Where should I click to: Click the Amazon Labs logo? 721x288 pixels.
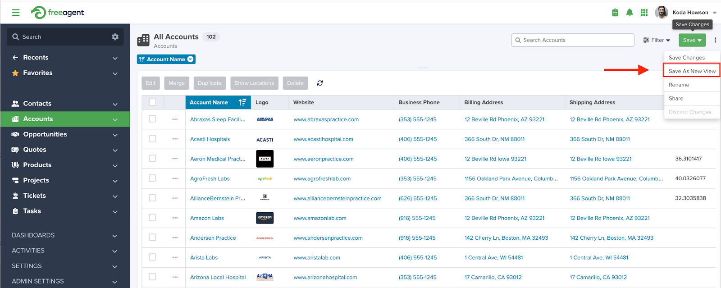click(265, 218)
